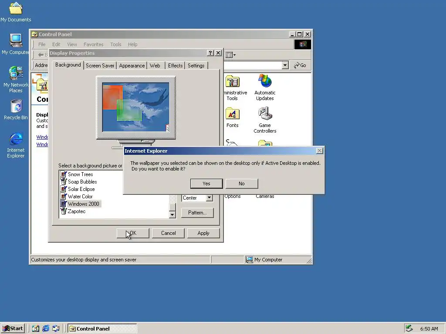This screenshot has height=334, width=446.
Task: Close the Internet Explorer dialog
Action: coord(319,151)
